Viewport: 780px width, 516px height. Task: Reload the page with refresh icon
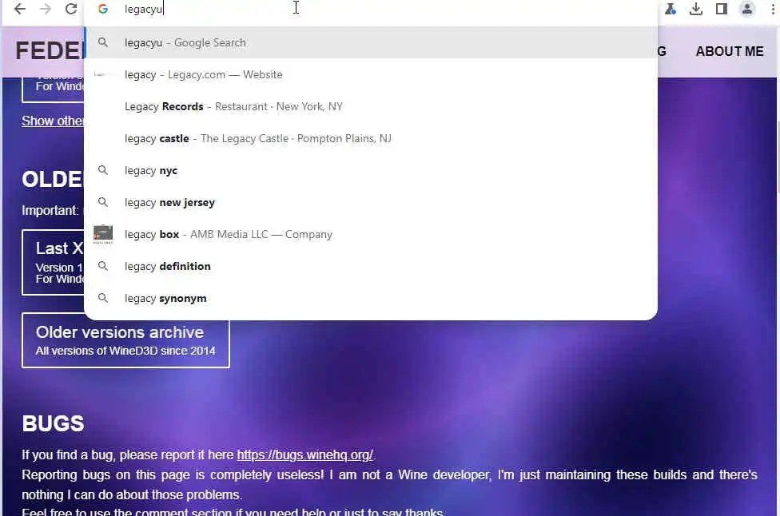[71, 9]
